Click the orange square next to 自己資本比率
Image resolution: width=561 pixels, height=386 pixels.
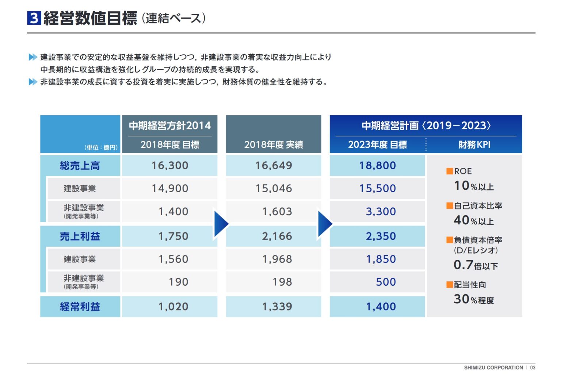(x=450, y=206)
